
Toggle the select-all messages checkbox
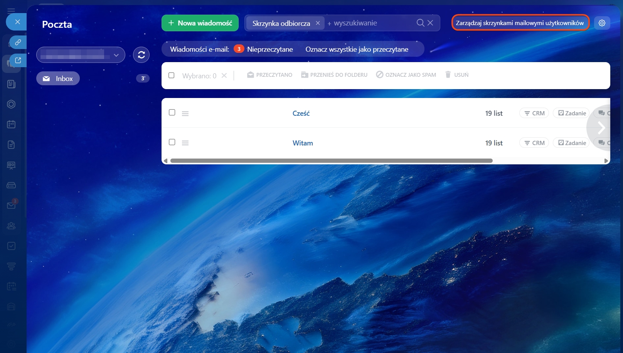coord(172,75)
